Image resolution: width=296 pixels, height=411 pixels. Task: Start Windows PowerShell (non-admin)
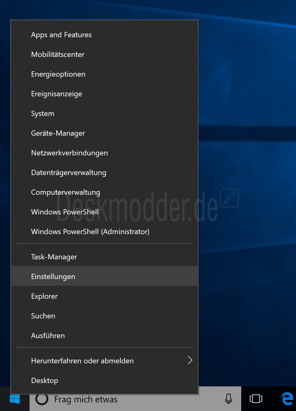(x=105, y=212)
